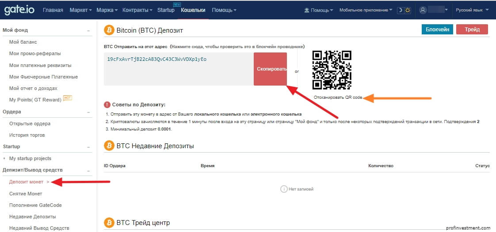Open Недавний Вывод Средств
496x232 pixels.
(x=39, y=228)
